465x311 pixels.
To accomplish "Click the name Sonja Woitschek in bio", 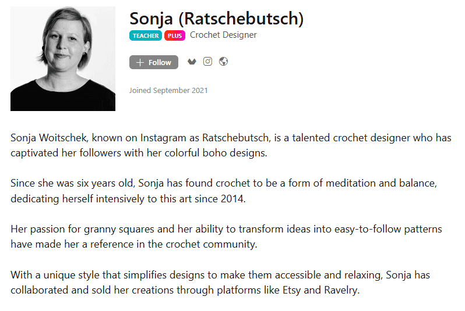I will coord(48,138).
